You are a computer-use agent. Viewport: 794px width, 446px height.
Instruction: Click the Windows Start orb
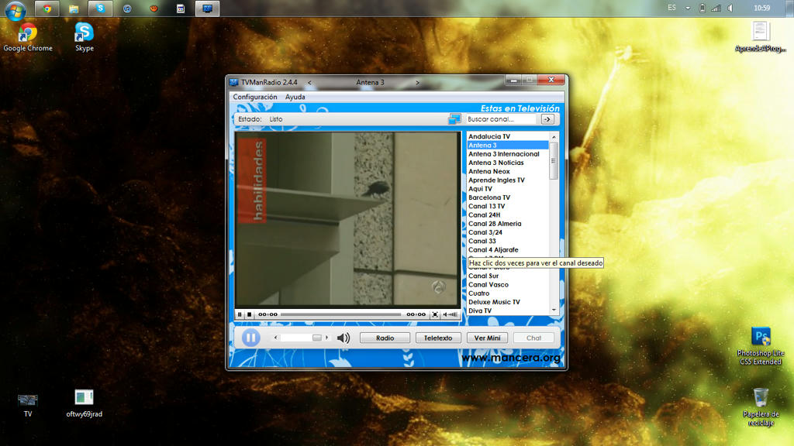[16, 10]
